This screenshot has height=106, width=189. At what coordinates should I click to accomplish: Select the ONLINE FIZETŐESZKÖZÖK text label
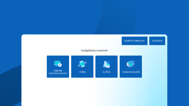[x=58, y=72]
